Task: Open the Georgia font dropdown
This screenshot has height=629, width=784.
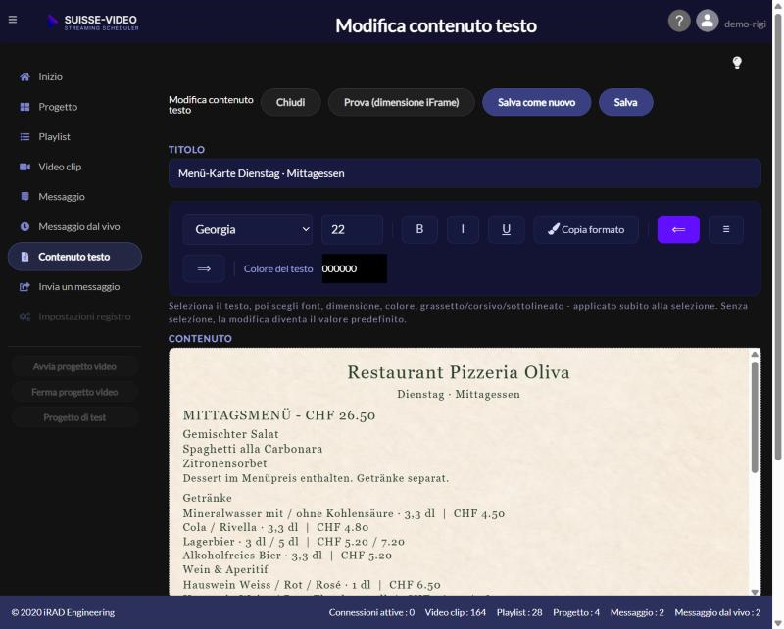Action: coord(248,229)
